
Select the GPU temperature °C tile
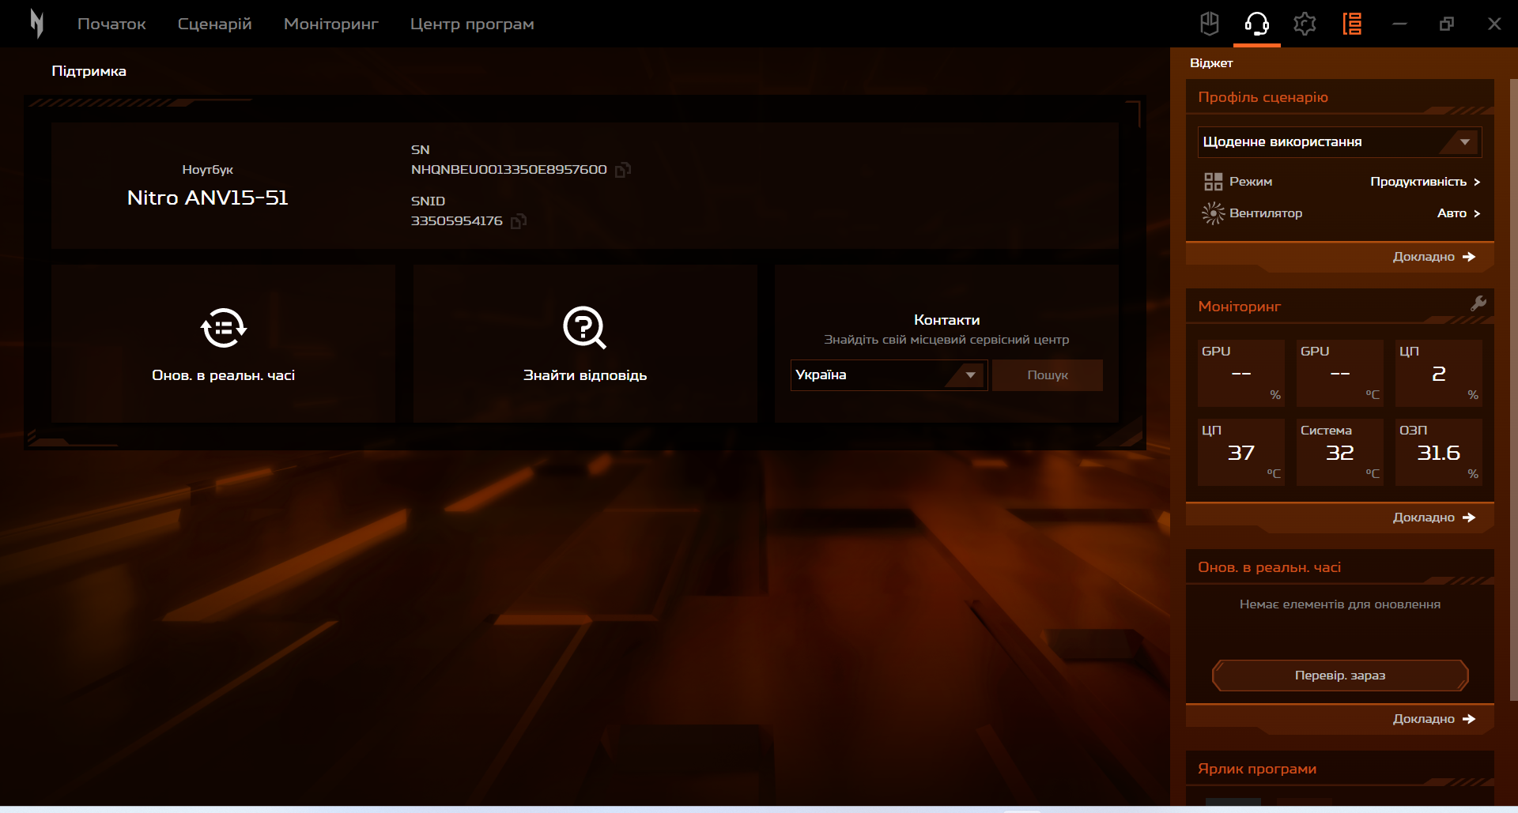[1340, 373]
